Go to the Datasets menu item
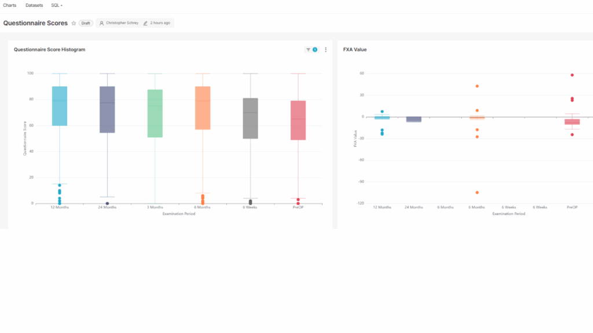Viewport: 593px width, 333px height. [x=34, y=5]
